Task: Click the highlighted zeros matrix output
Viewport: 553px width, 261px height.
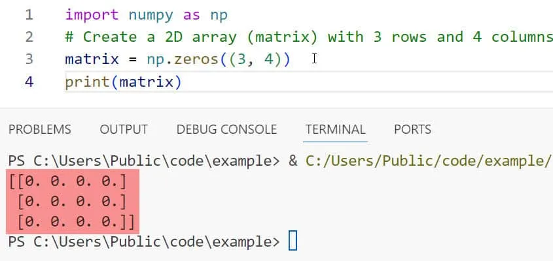Action: coord(72,200)
